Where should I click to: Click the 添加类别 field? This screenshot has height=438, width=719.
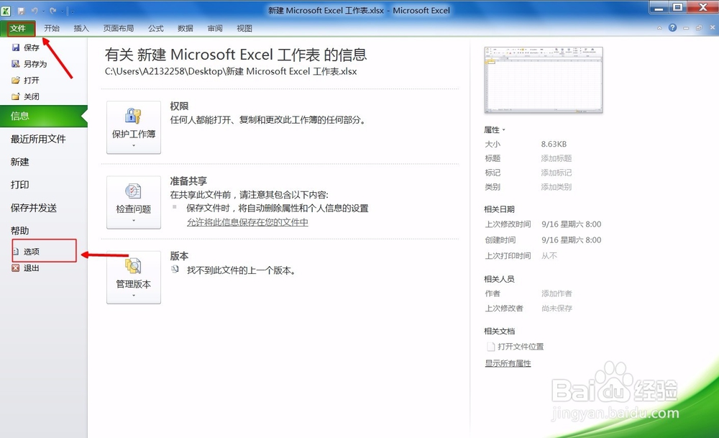coord(557,187)
